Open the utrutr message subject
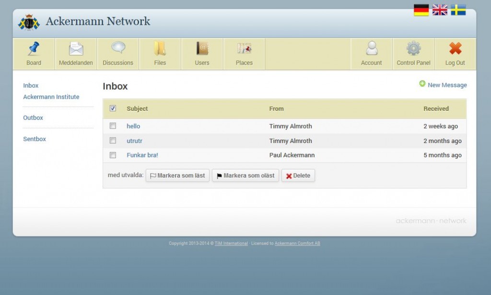The image size is (491, 295). pos(134,141)
